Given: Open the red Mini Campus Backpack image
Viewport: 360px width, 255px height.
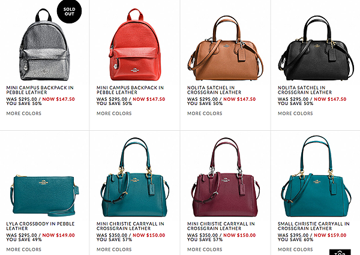Looking at the screenshot, I should 135,45.
